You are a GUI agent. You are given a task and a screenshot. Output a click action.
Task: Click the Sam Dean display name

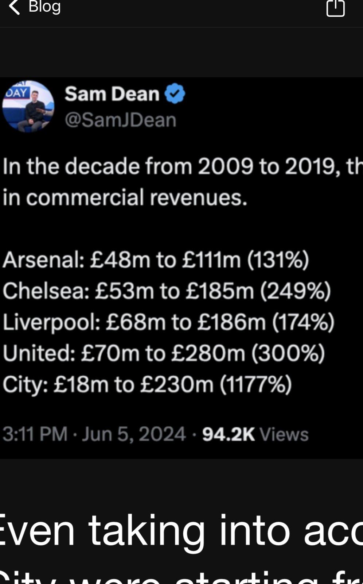pos(112,94)
